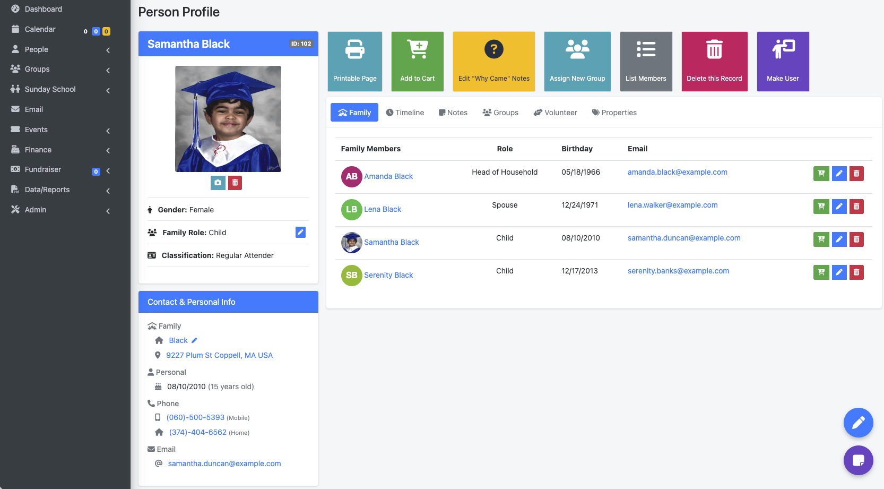This screenshot has height=489, width=884.
Task: Open the floating chat bubble button
Action: 858,460
